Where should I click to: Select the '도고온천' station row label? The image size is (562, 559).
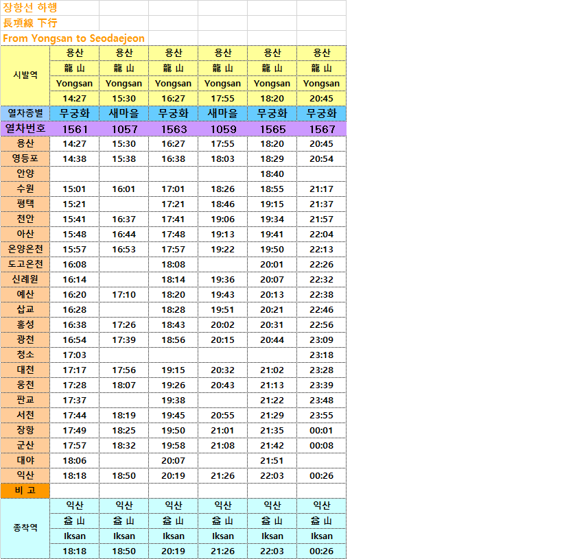(x=25, y=264)
